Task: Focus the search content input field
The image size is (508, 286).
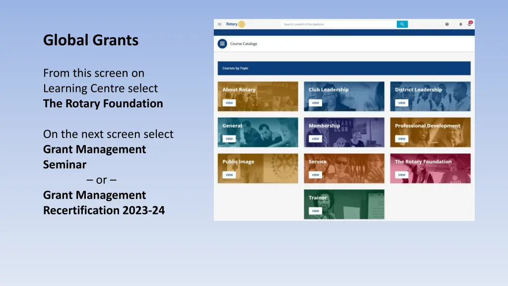Action: click(339, 24)
